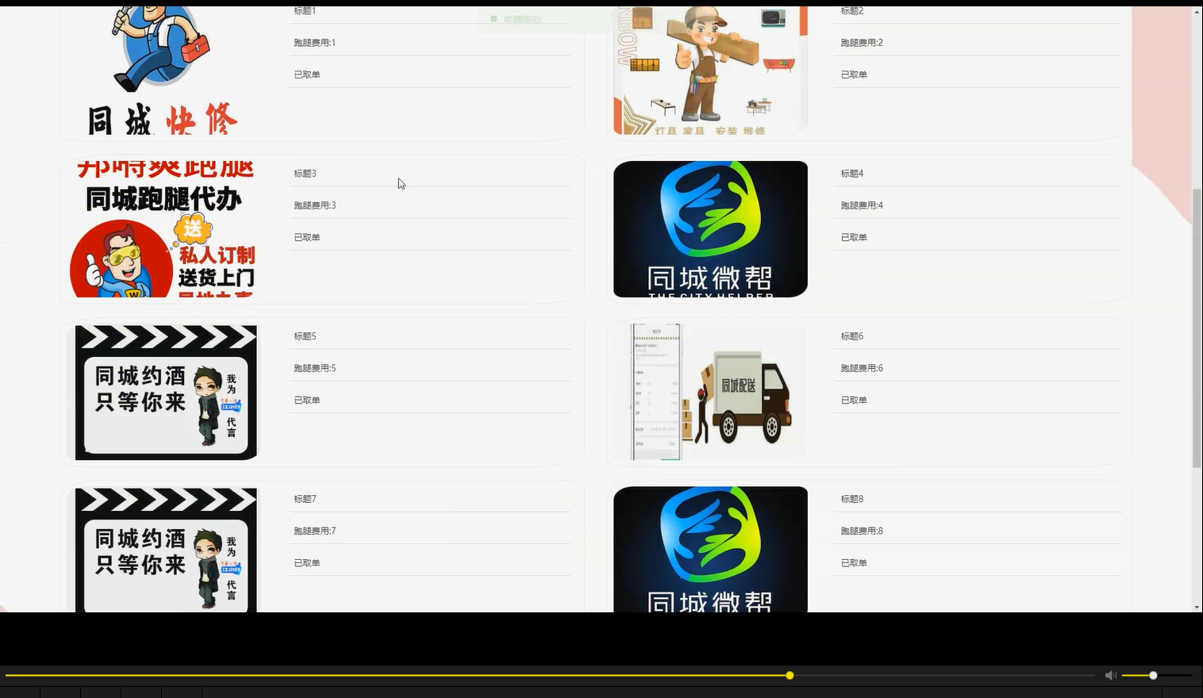Open the 标题4 listing

coord(851,173)
